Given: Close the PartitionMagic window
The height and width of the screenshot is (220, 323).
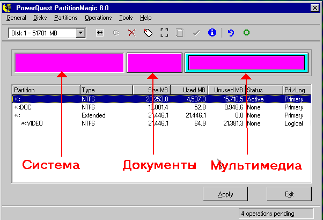Looking at the screenshot, I should (x=315, y=8).
